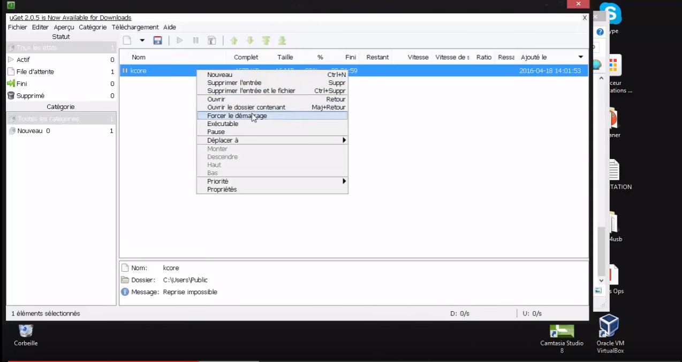This screenshot has height=362, width=682.
Task: Click the U: 0/s upload speed
Action: [x=532, y=313]
